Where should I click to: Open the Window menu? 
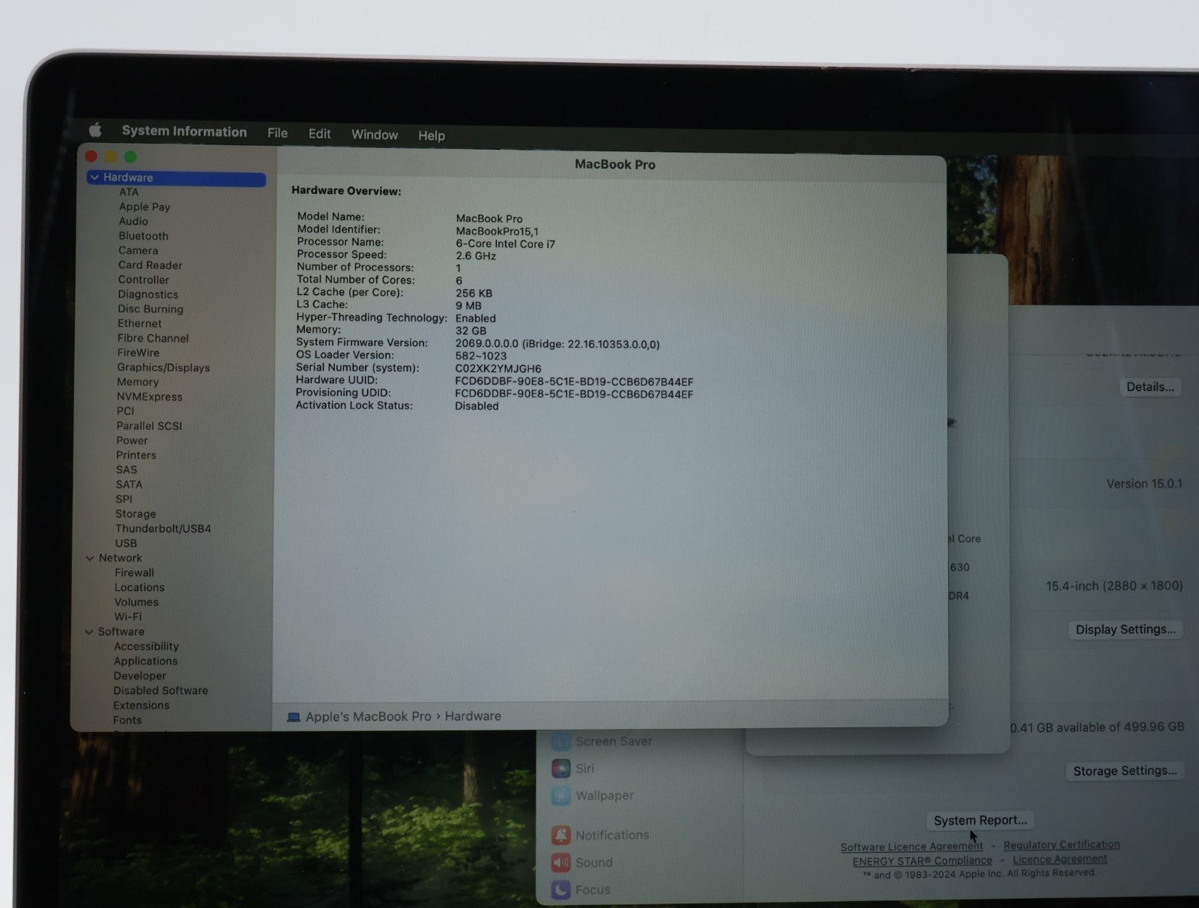[x=374, y=135]
